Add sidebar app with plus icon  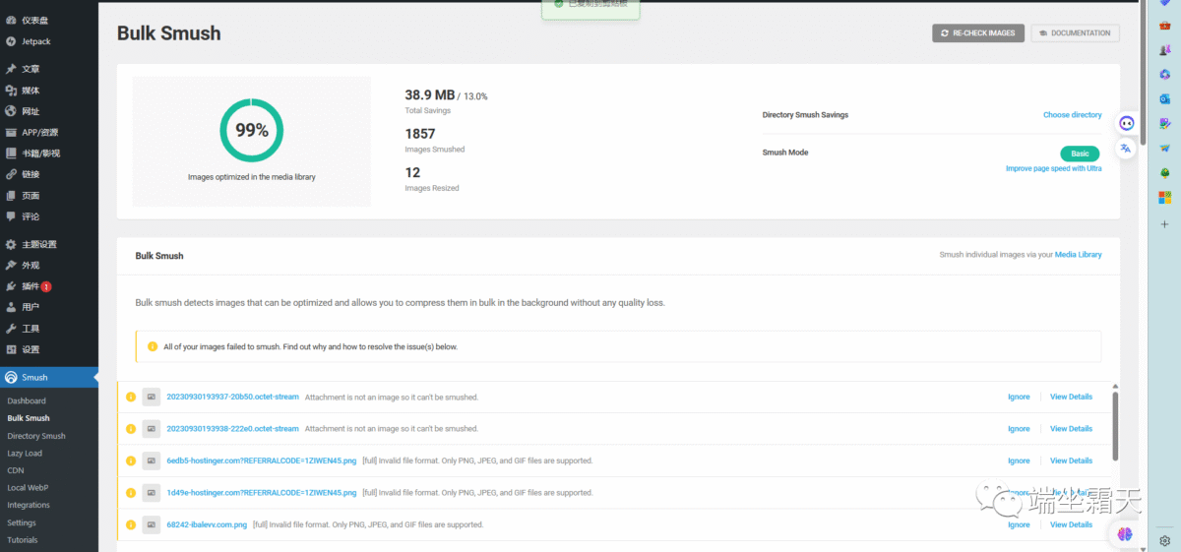tap(1165, 223)
